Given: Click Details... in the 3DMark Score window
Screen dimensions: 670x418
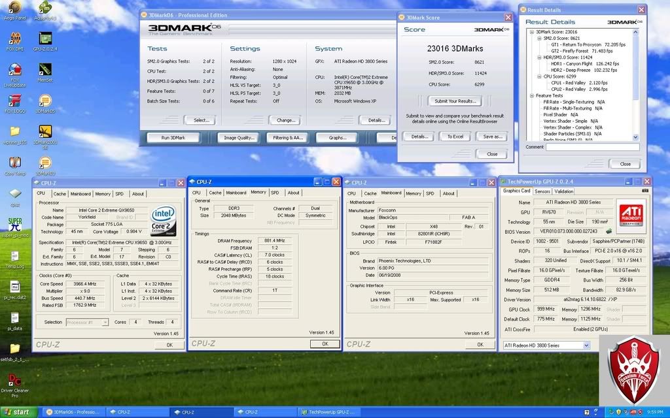Looking at the screenshot, I should pos(418,137).
